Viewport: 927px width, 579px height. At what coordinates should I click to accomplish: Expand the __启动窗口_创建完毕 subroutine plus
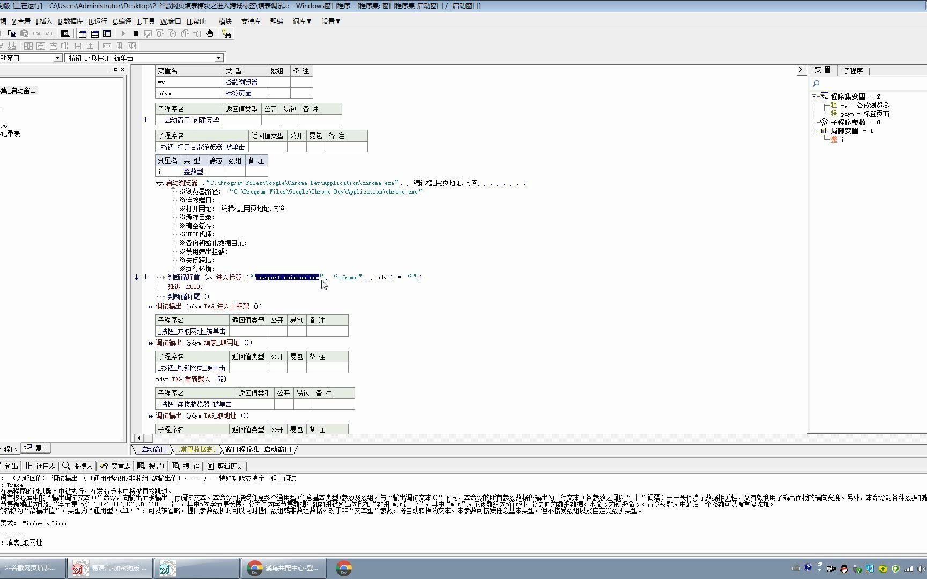coord(145,120)
